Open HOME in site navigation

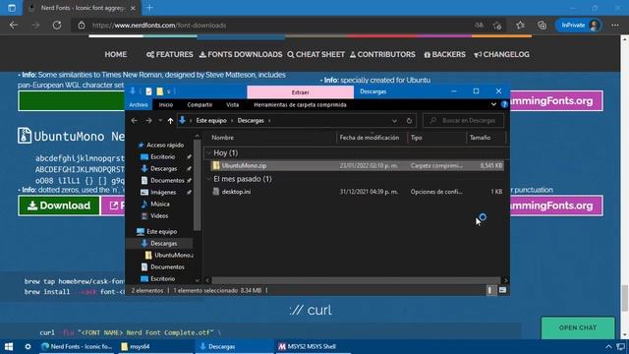coord(116,55)
